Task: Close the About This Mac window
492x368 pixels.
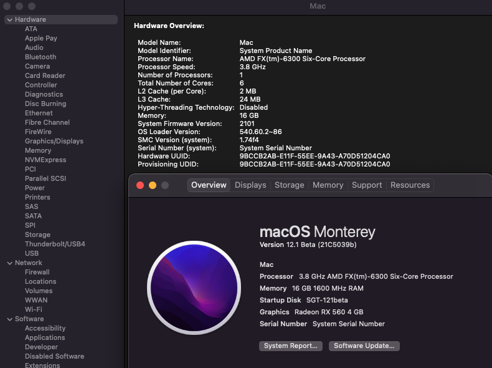Action: point(140,185)
